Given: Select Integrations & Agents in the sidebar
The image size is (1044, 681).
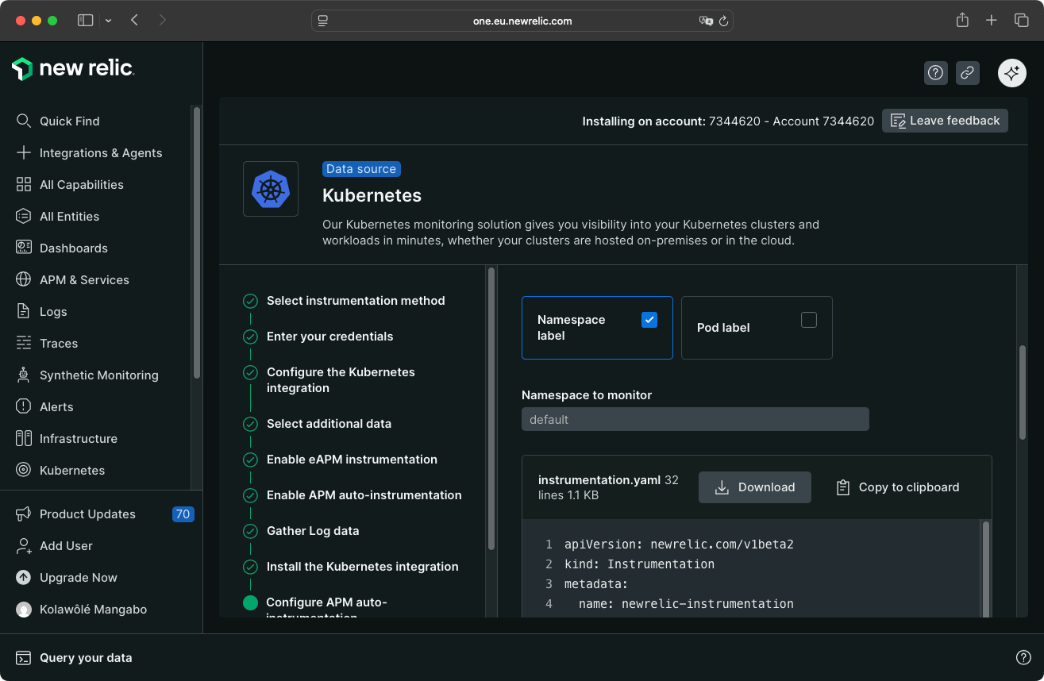Looking at the screenshot, I should tap(101, 152).
